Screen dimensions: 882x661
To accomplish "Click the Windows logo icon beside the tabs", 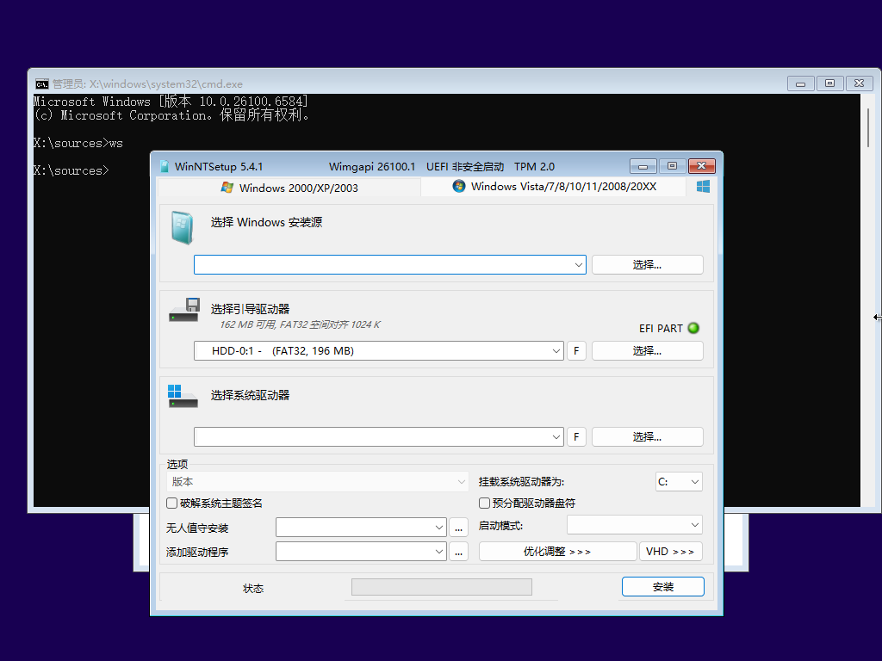I will pos(703,187).
